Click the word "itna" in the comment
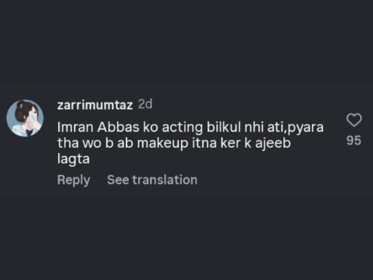 tap(219, 142)
